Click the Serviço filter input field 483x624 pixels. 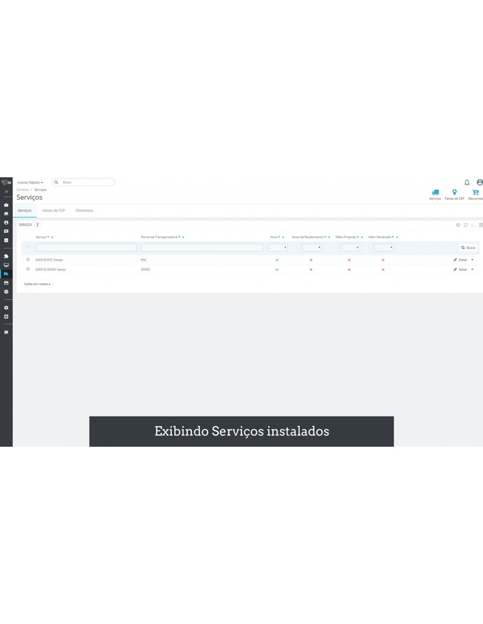point(87,248)
